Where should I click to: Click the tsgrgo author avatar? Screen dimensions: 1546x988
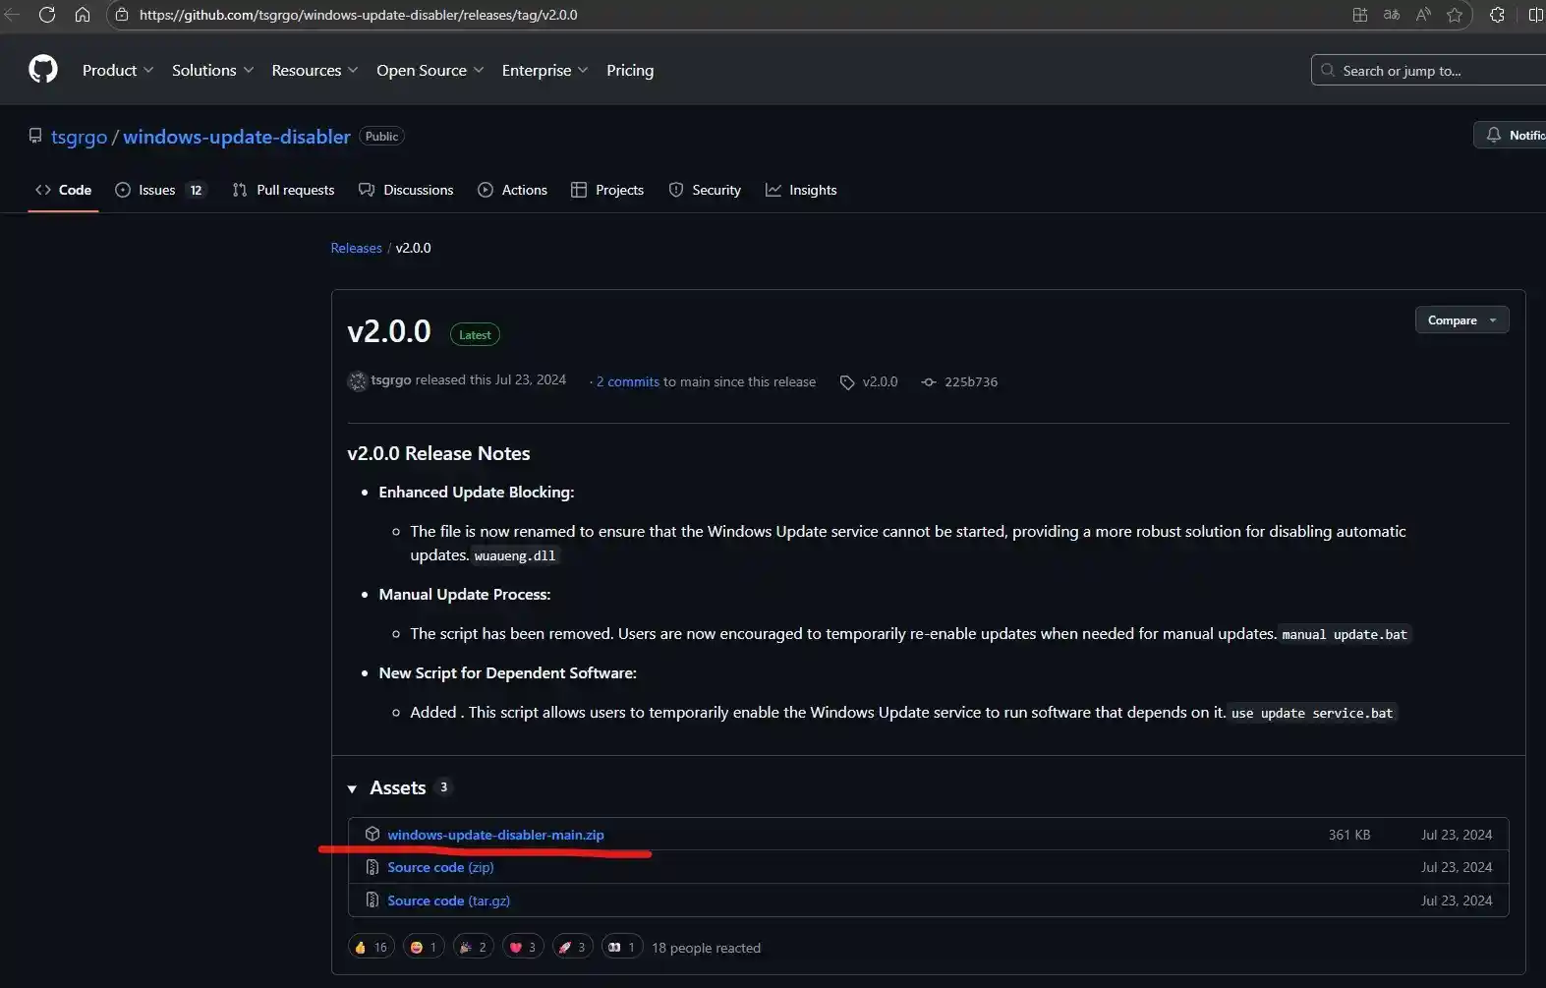coord(358,381)
